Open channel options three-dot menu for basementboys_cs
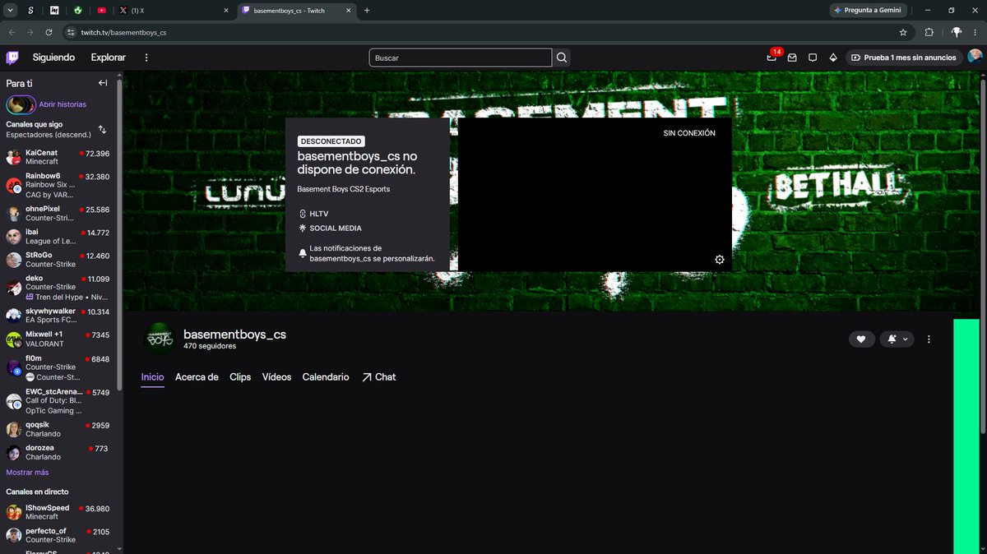This screenshot has width=987, height=554. [929, 339]
